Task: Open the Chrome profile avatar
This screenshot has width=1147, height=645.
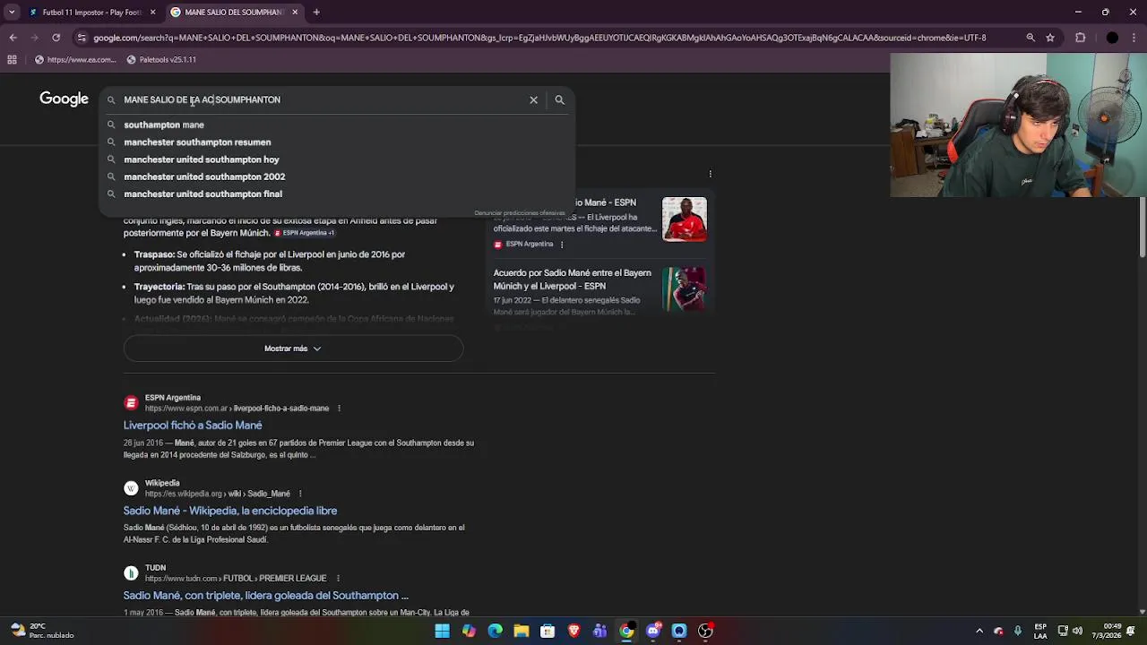Action: point(1112,38)
